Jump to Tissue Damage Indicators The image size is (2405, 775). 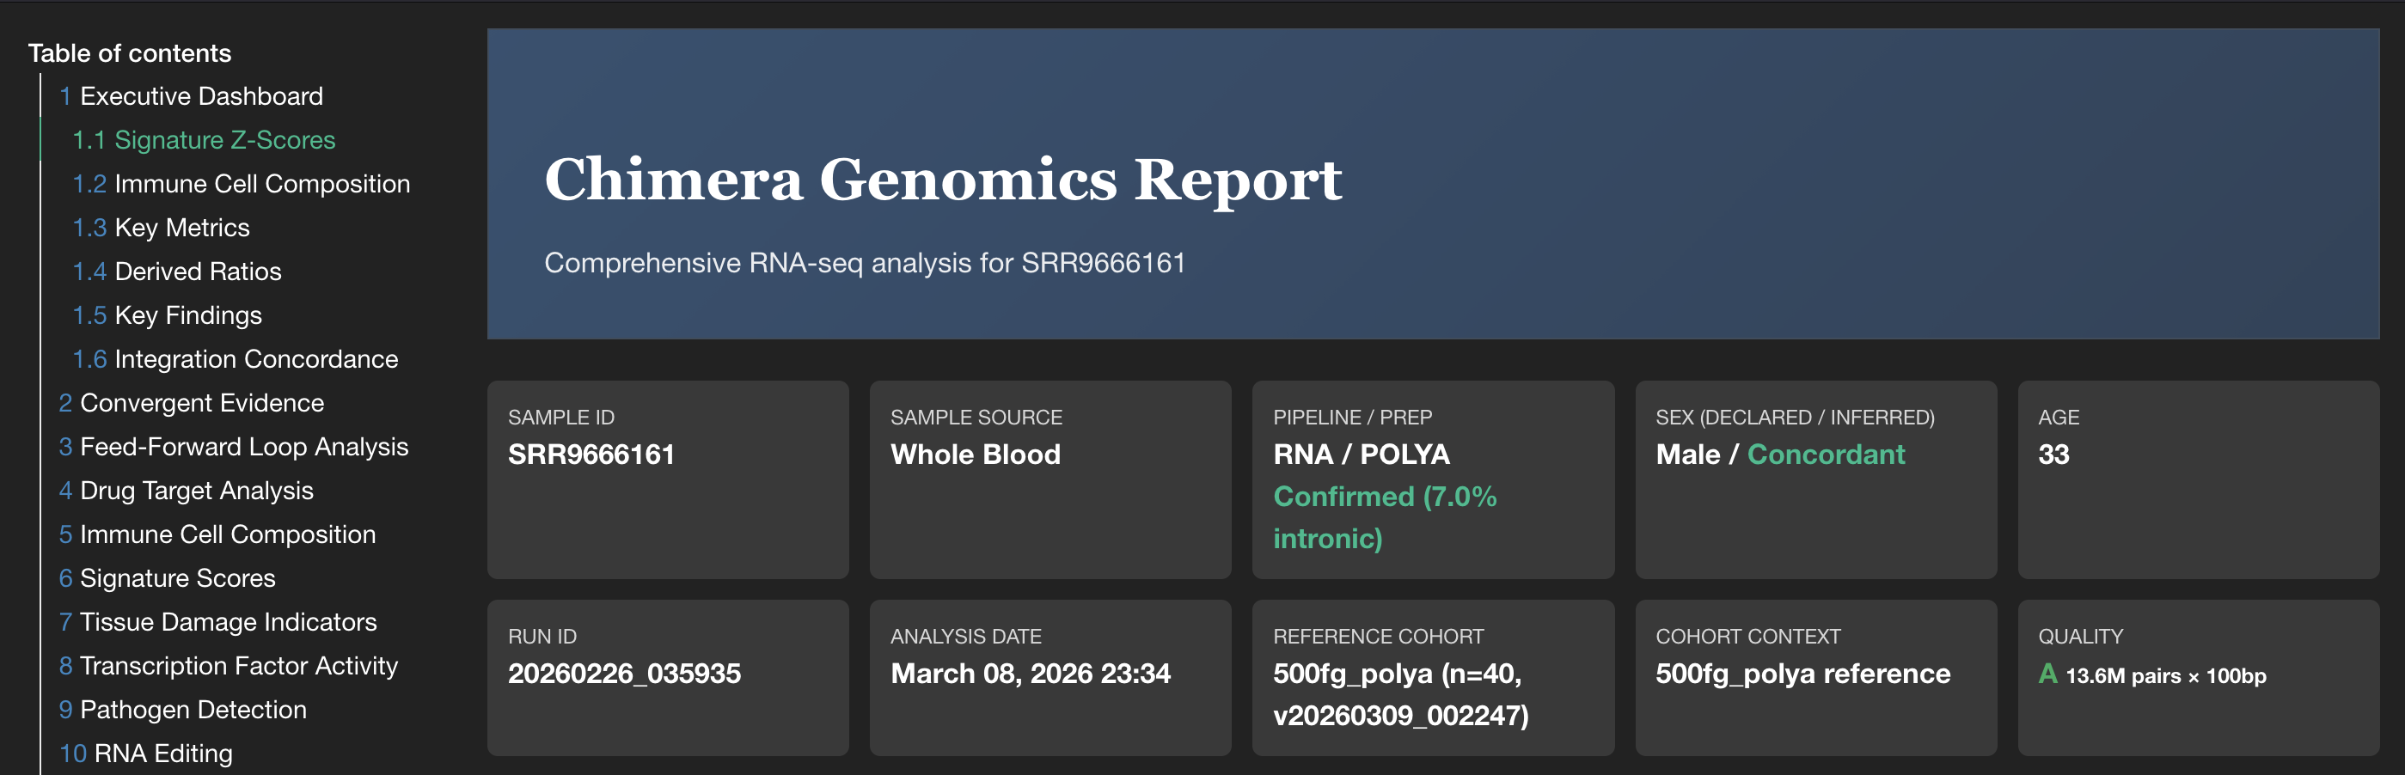228,622
